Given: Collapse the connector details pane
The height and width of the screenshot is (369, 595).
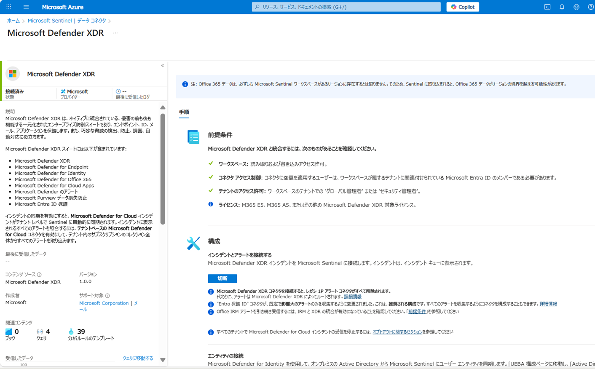Looking at the screenshot, I should click(162, 65).
